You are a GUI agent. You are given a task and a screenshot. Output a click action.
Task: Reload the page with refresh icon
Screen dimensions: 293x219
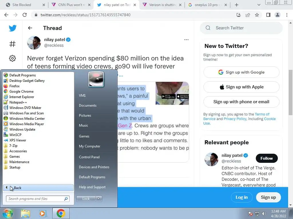(25, 15)
